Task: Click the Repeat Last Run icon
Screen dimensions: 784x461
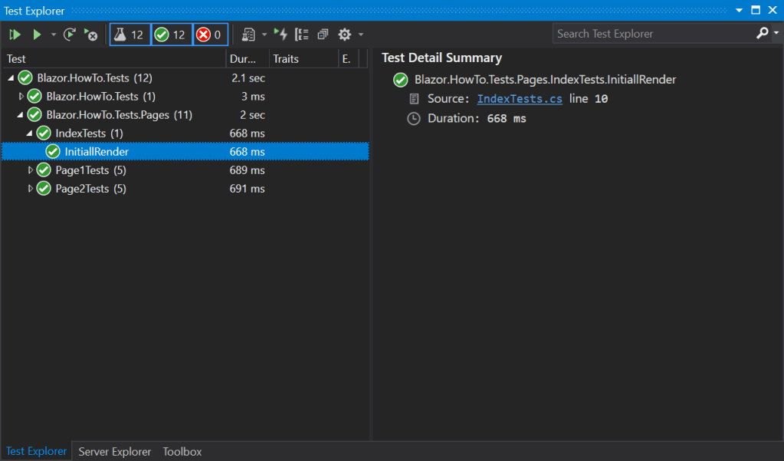Action: [70, 35]
